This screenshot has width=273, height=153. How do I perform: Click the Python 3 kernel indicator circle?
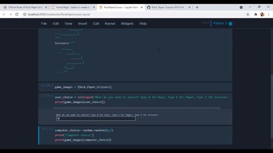(230, 24)
